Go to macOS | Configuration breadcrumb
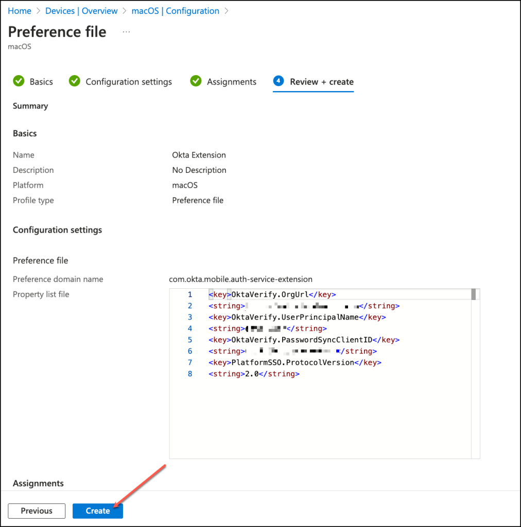521x527 pixels. (175, 11)
